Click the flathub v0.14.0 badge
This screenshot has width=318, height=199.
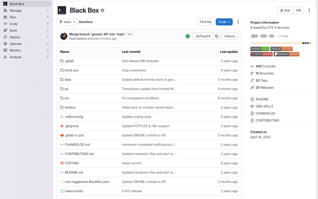coord(282,49)
